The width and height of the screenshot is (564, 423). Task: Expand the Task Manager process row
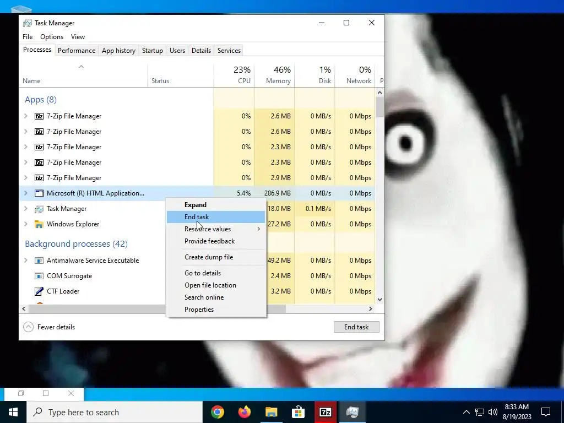[x=25, y=209]
